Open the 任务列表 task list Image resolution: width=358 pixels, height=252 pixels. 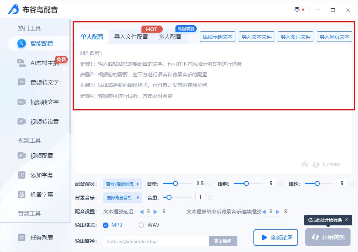[x=35, y=237]
